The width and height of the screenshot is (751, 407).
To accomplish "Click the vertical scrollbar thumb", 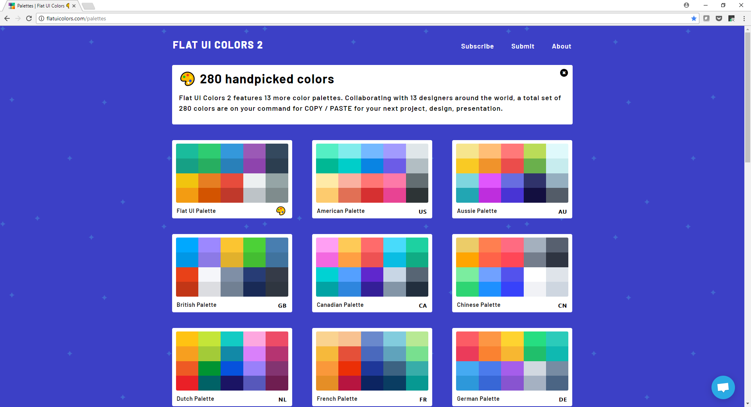I will (747, 97).
